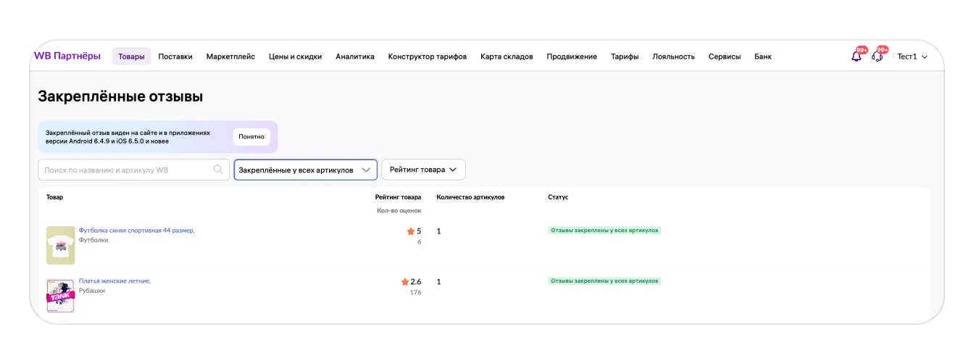This screenshot has height=364, width=974.
Task: Open the Платья женские летние product link
Action: [115, 281]
